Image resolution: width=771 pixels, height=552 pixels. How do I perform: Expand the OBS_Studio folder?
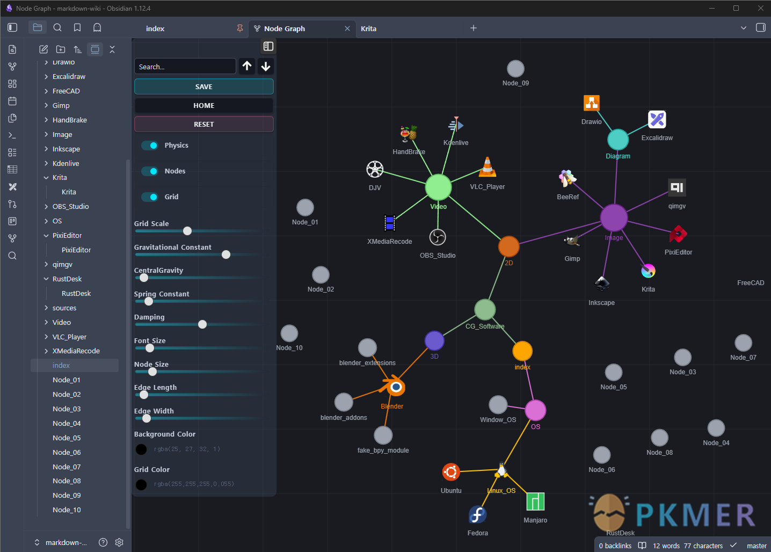[x=46, y=207]
